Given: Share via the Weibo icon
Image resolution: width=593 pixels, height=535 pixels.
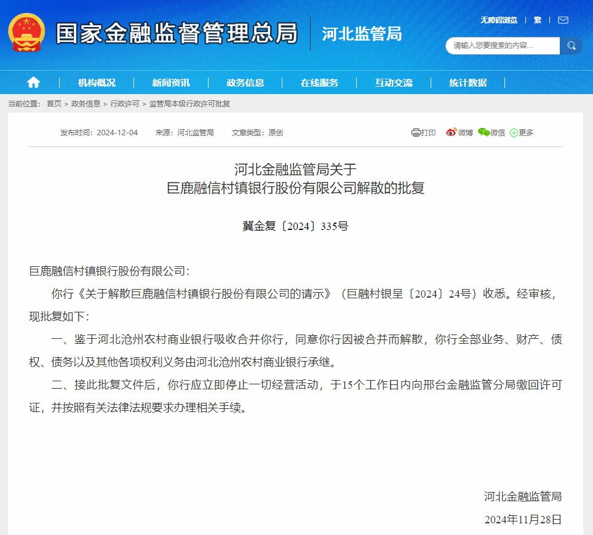Looking at the screenshot, I should (451, 132).
